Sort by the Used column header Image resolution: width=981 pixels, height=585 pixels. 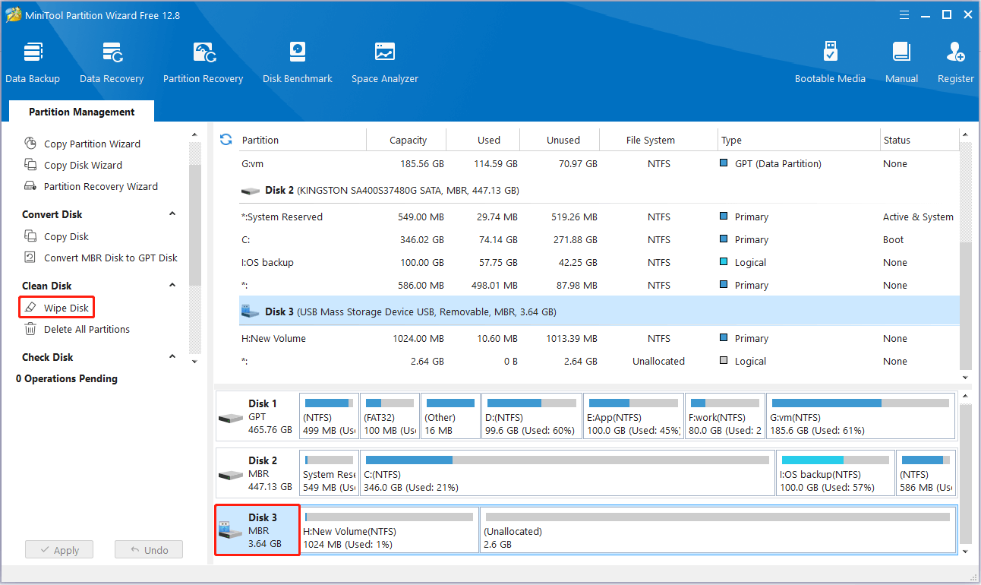(x=484, y=140)
